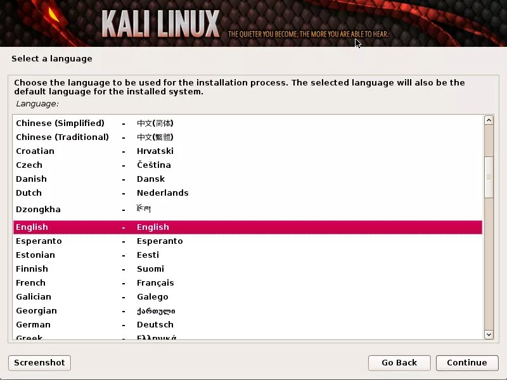The image size is (507, 380).
Task: Select Danish language row
Action: click(248, 179)
